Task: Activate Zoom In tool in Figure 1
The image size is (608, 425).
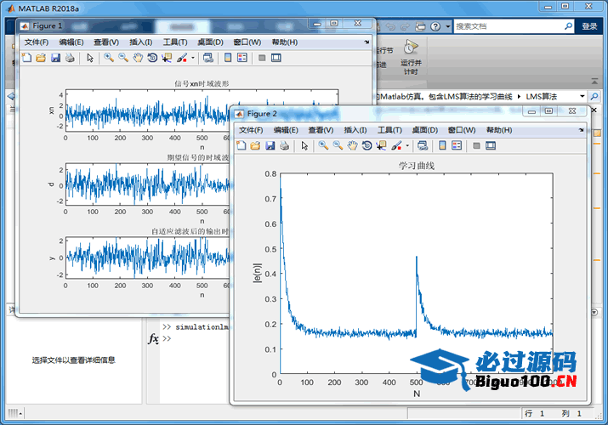Action: coord(109,58)
